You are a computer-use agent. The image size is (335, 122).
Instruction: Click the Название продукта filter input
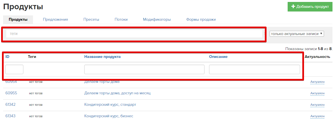coord(145,69)
